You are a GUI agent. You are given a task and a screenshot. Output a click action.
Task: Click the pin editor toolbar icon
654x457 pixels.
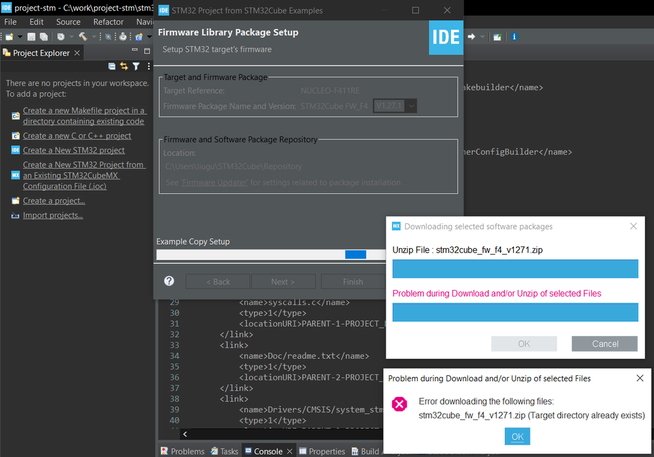point(497,37)
